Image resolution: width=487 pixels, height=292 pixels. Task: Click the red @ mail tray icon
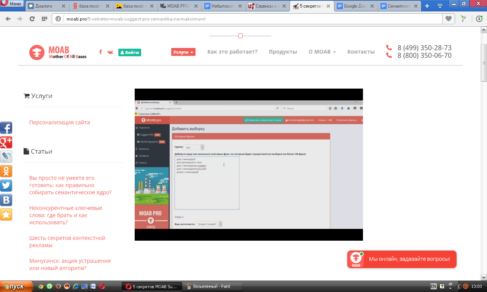coord(465,286)
